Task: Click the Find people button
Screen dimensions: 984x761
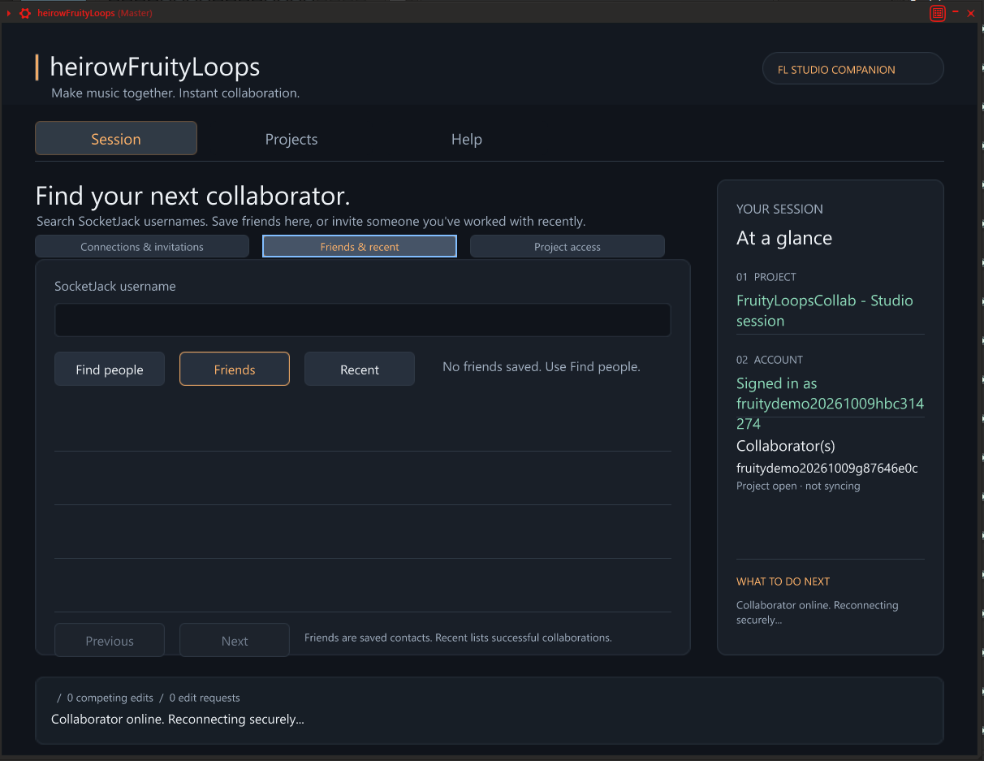Action: [x=110, y=369]
